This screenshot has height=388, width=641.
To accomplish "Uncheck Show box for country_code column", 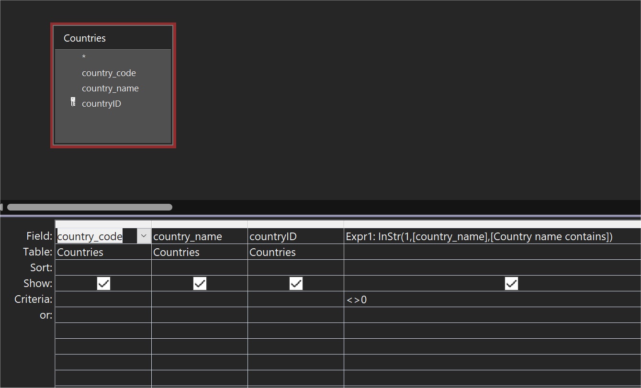I will point(103,284).
